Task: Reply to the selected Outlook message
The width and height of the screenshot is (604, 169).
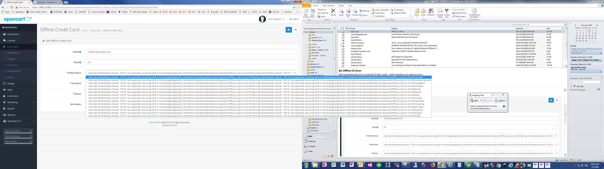Action: (341, 12)
